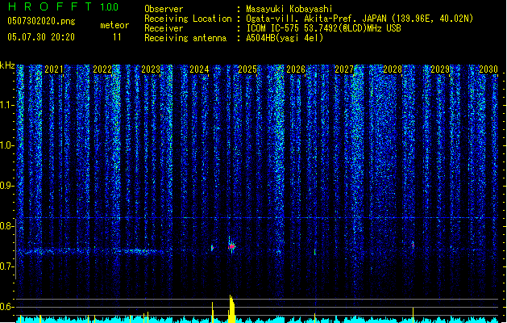Click the 0.6 kHz frequency axis label
Screen dimensions: 507x323
click(6, 307)
